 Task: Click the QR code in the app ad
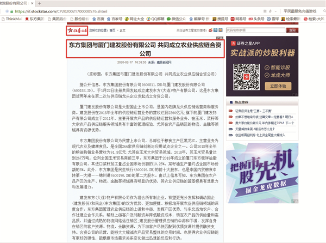246,77
